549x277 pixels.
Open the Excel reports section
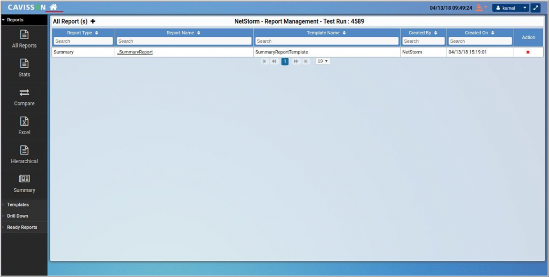(x=24, y=126)
